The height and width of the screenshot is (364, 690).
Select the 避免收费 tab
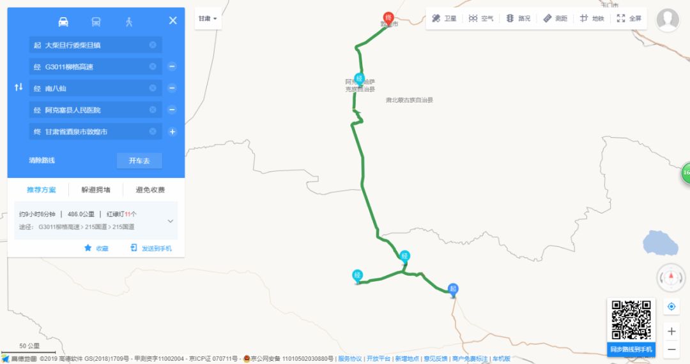tap(150, 190)
